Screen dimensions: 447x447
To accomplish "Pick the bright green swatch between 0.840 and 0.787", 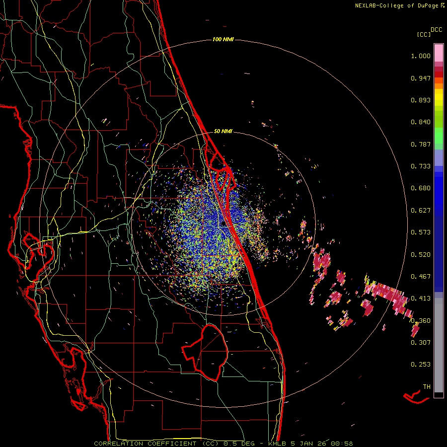I will click(x=439, y=136).
